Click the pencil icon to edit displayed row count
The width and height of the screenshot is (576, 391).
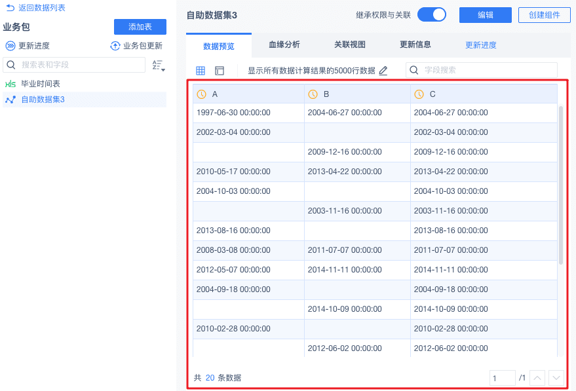click(383, 71)
